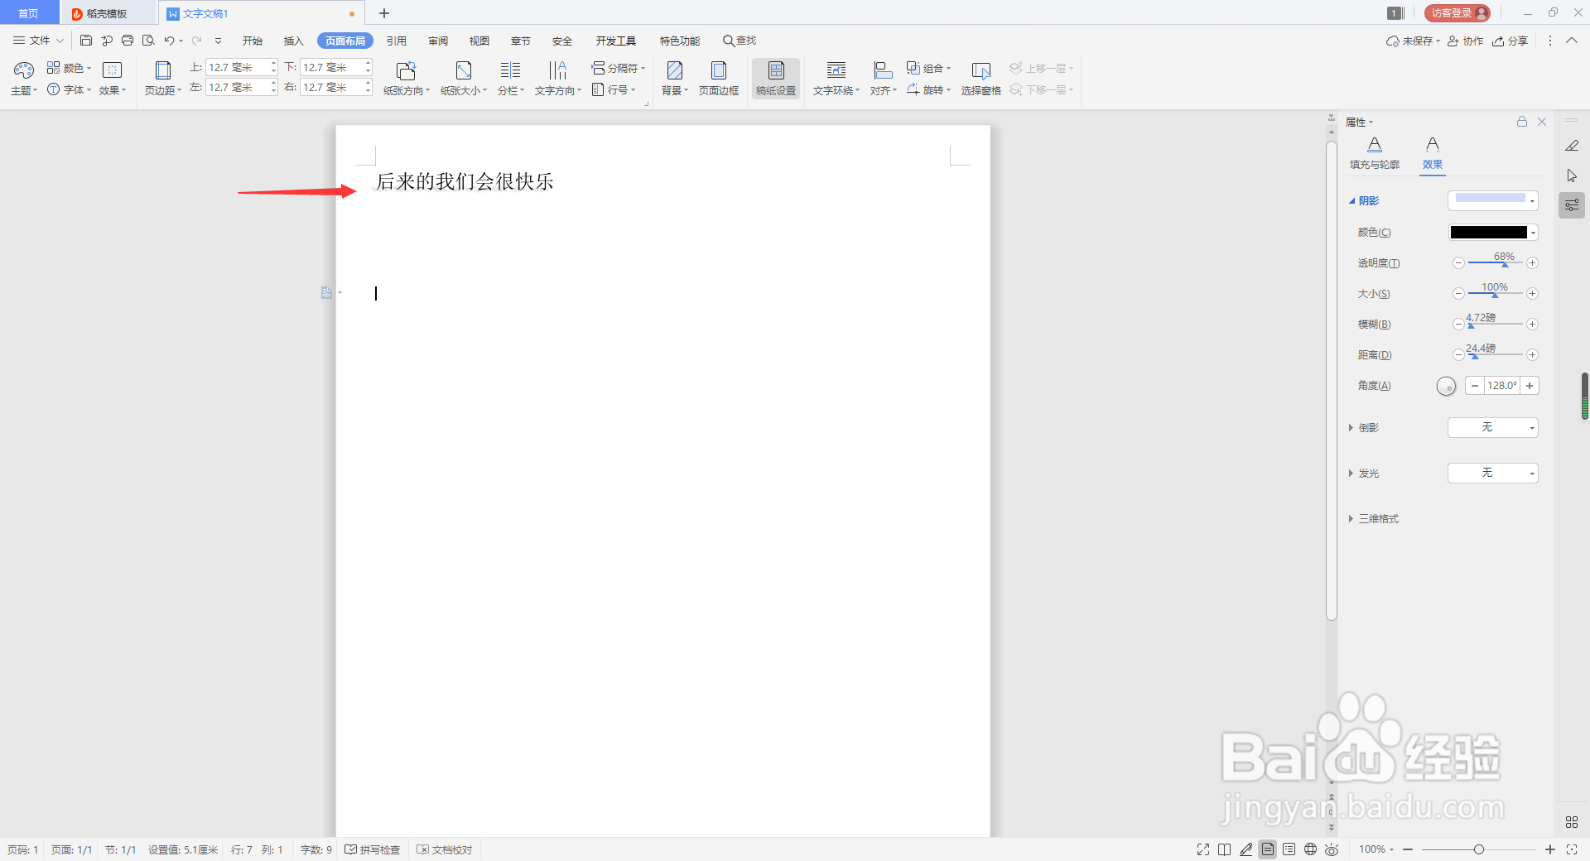Increase shadow angle with plus stepper
1590x861 pixels.
[x=1530, y=386]
